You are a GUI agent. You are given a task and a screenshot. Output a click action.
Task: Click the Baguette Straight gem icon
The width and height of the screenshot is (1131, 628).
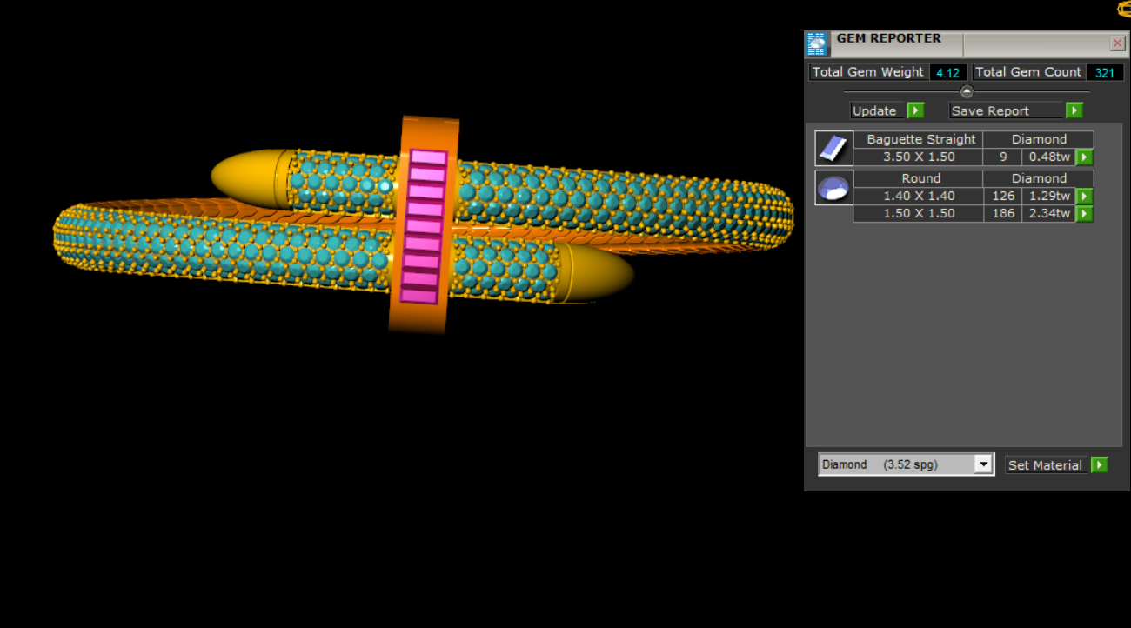[833, 148]
